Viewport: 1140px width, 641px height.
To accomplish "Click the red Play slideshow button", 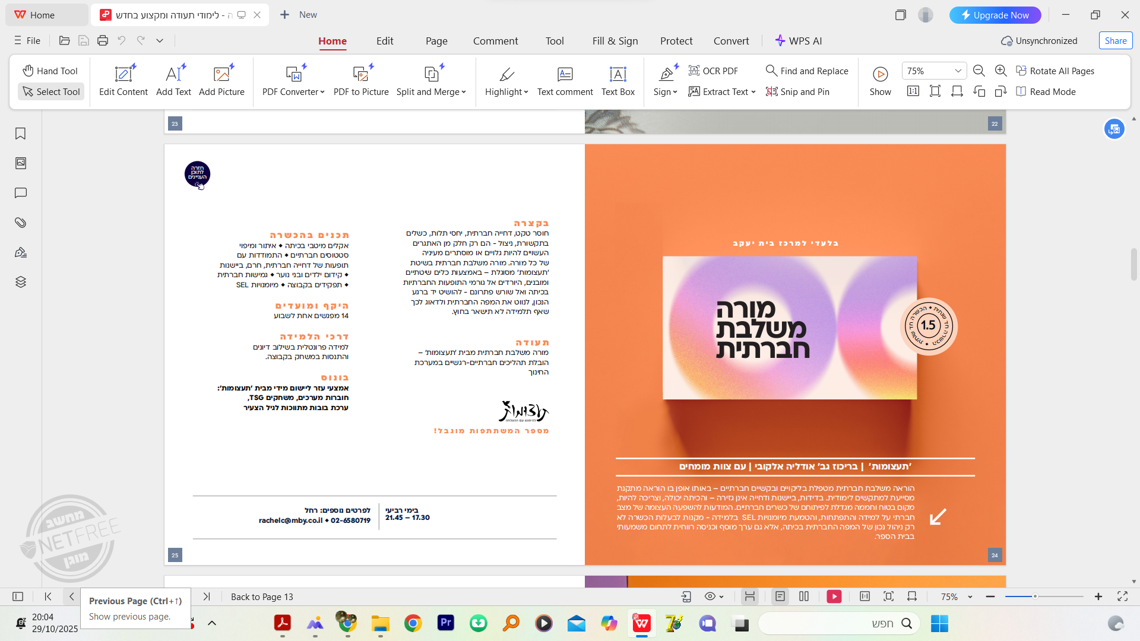I will click(834, 596).
